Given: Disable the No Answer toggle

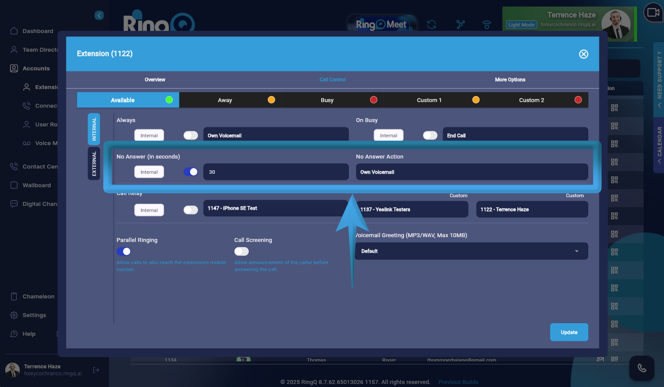Looking at the screenshot, I should (x=191, y=172).
